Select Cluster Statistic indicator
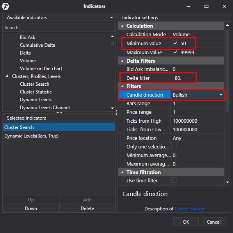 36,92
